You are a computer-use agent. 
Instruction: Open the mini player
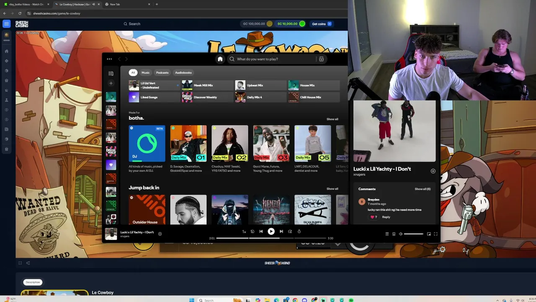pyautogui.click(x=429, y=234)
